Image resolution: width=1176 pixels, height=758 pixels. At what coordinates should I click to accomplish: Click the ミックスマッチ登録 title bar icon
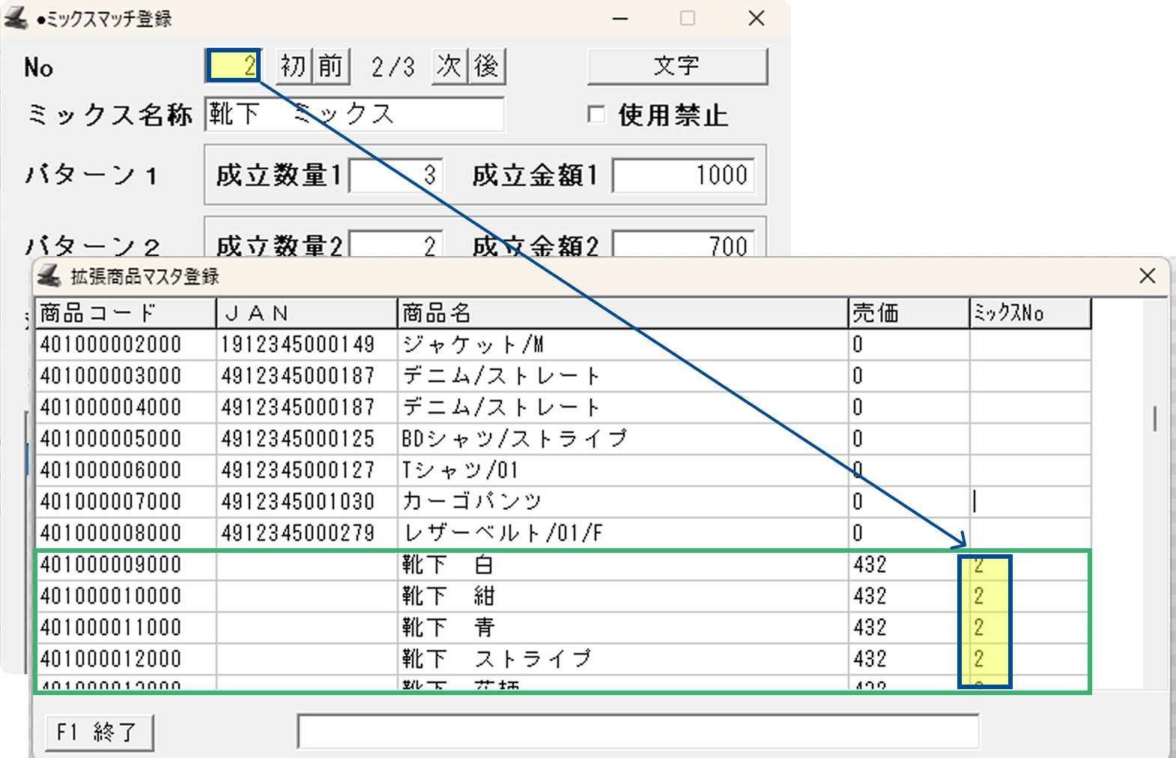point(16,18)
